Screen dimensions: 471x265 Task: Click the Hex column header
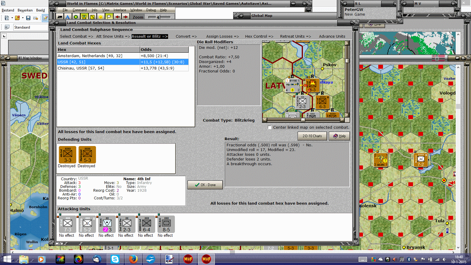[x=98, y=50]
